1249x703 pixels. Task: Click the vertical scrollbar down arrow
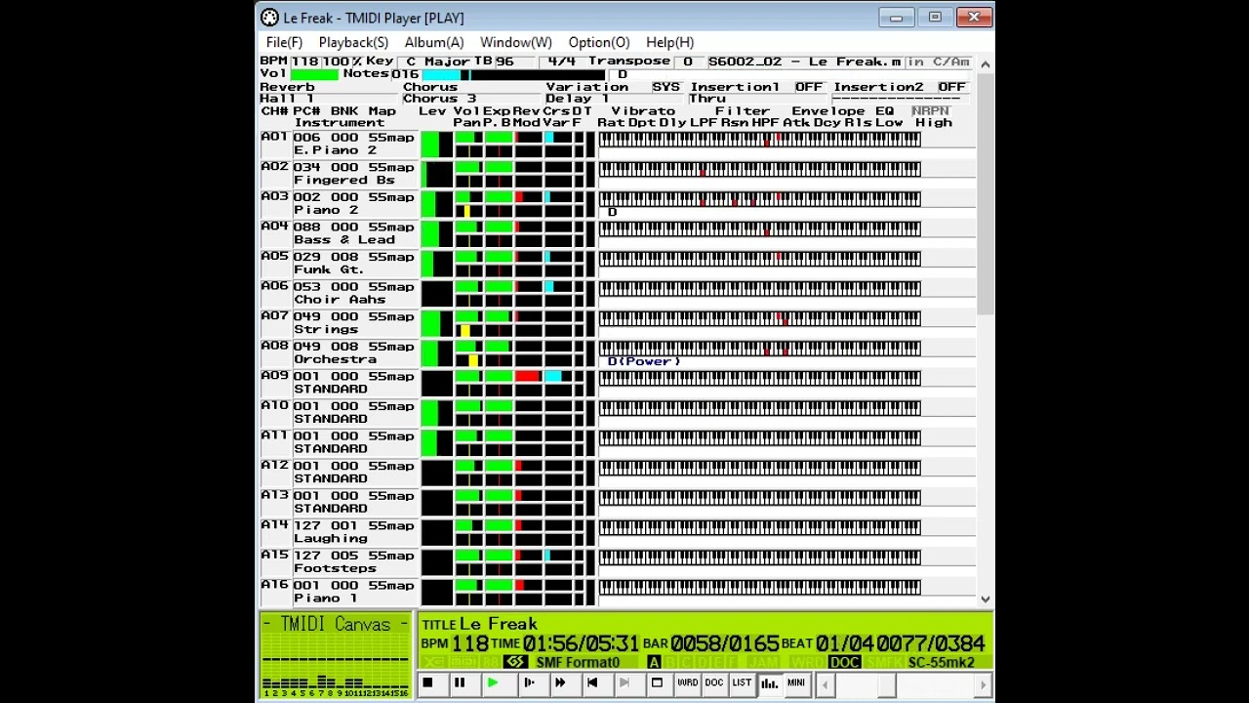pos(985,600)
